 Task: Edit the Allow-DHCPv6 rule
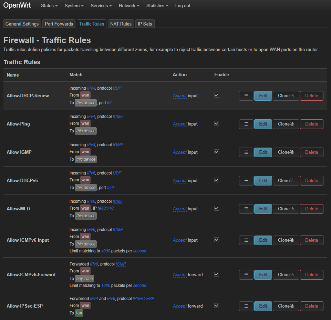(x=263, y=181)
